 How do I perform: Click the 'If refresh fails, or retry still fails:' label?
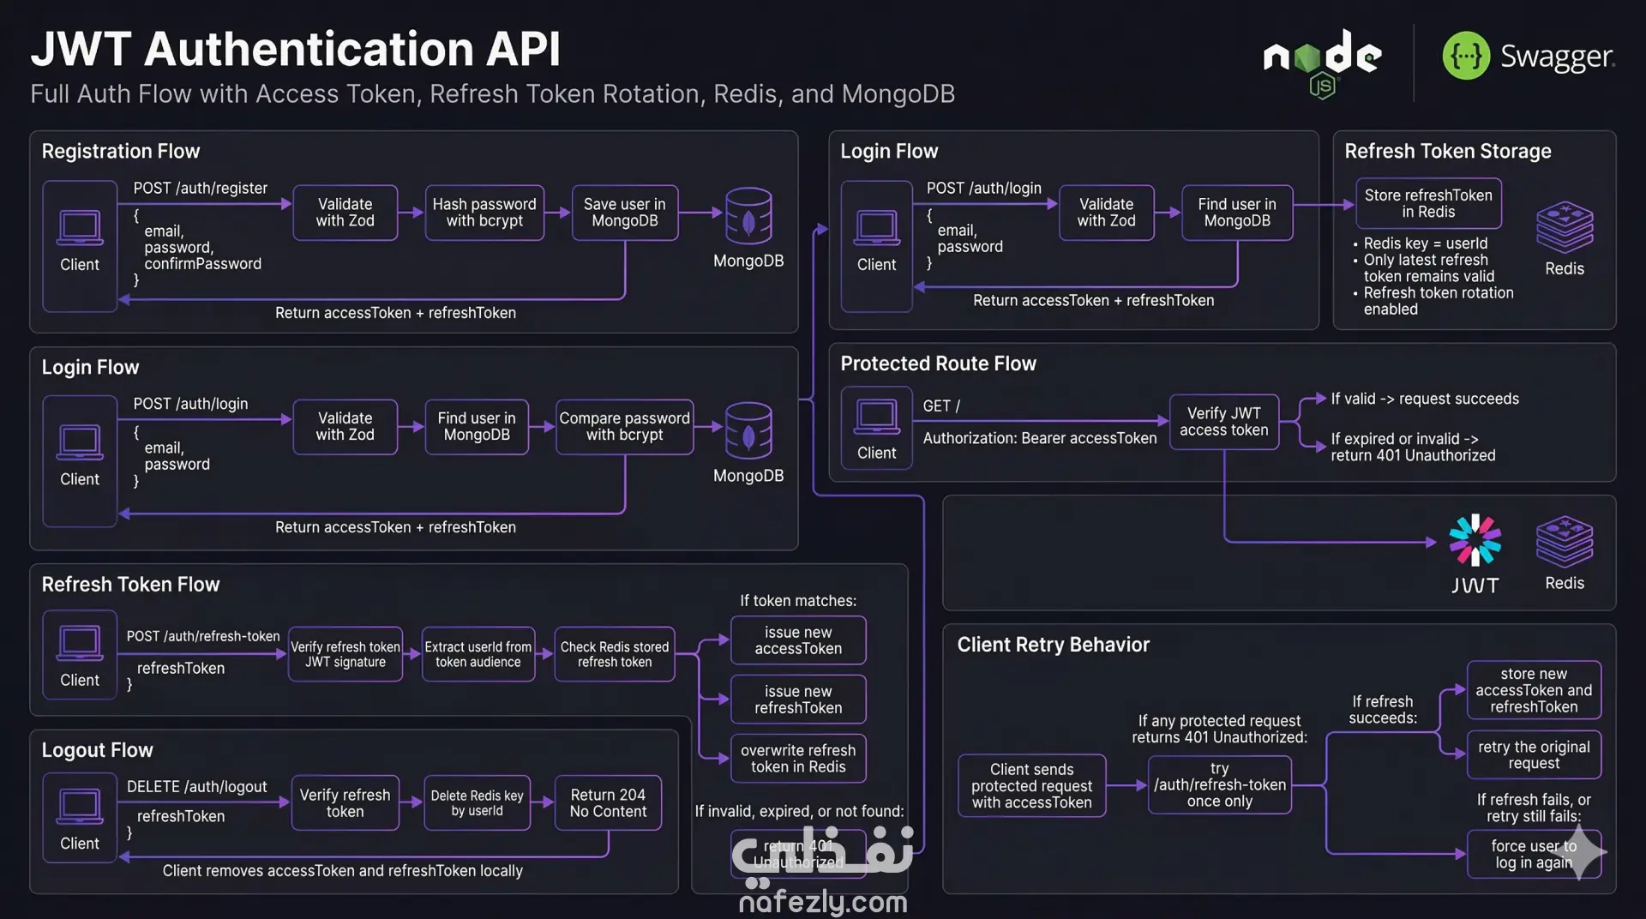[x=1534, y=808]
